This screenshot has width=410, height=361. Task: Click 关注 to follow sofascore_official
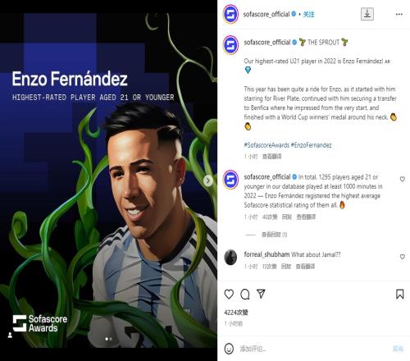point(309,14)
